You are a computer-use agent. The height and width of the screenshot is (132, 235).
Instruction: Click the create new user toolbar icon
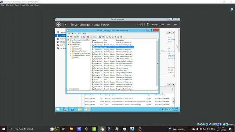[x=107, y=37]
